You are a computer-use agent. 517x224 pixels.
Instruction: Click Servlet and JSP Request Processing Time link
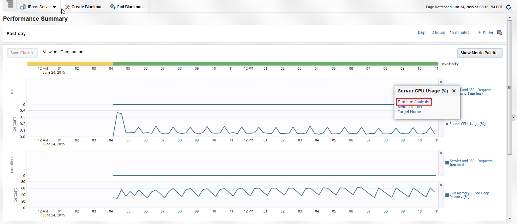tap(476, 91)
